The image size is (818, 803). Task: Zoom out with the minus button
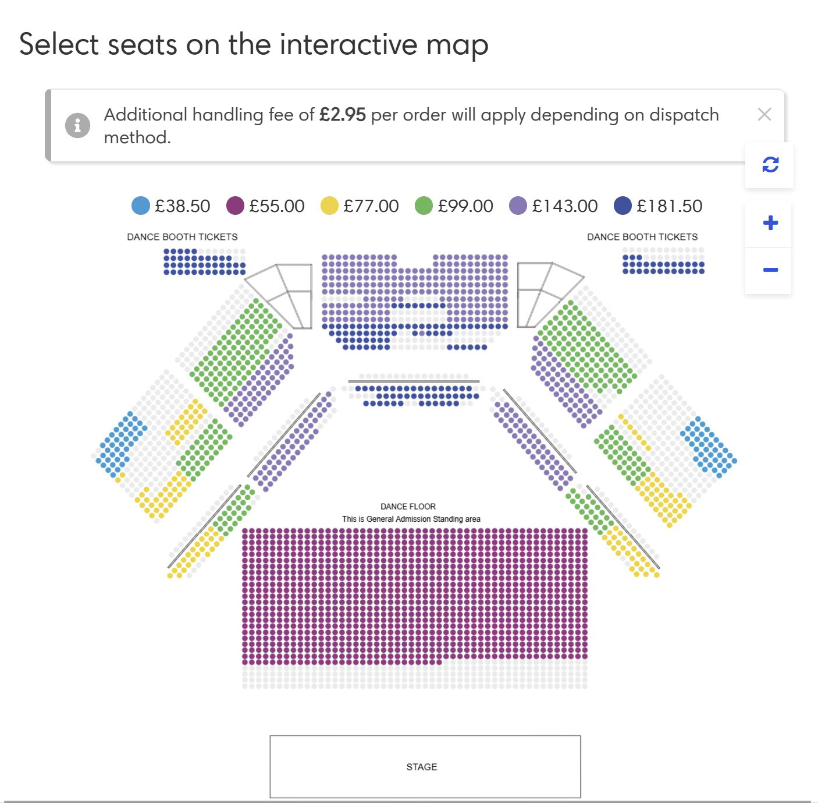770,270
